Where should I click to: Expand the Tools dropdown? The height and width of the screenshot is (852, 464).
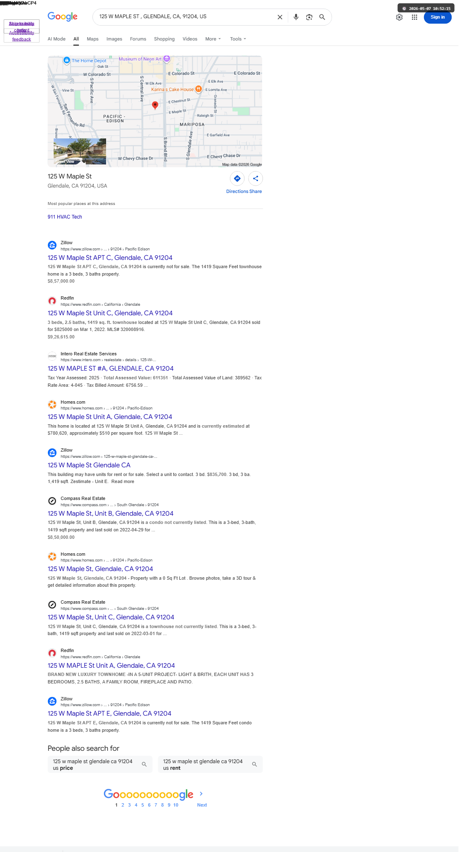coord(238,39)
